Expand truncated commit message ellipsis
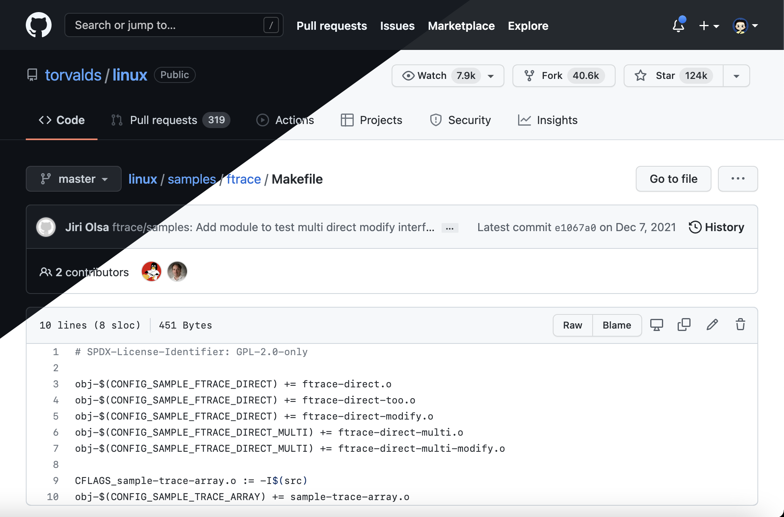 pos(450,228)
